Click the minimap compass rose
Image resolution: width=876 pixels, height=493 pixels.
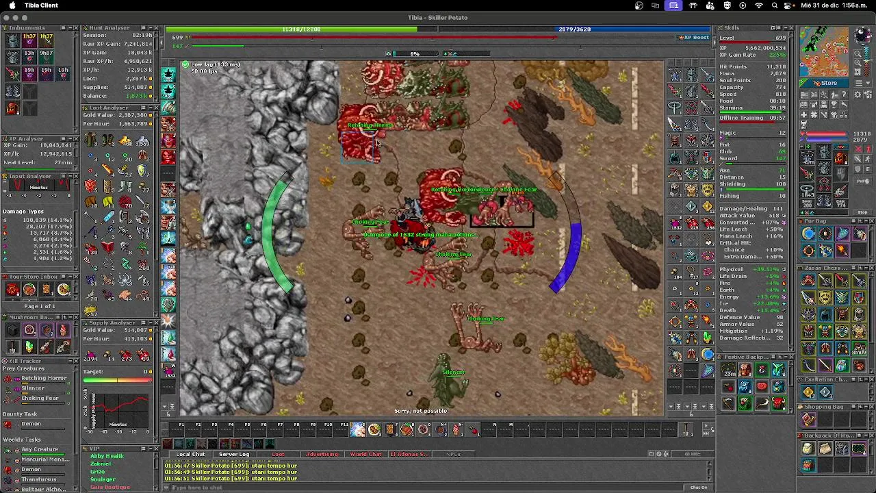click(862, 34)
